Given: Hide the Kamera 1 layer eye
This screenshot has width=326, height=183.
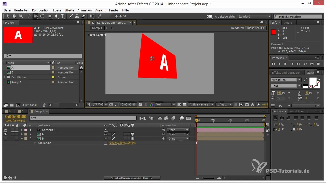Looking at the screenshot, I should click(5, 130).
